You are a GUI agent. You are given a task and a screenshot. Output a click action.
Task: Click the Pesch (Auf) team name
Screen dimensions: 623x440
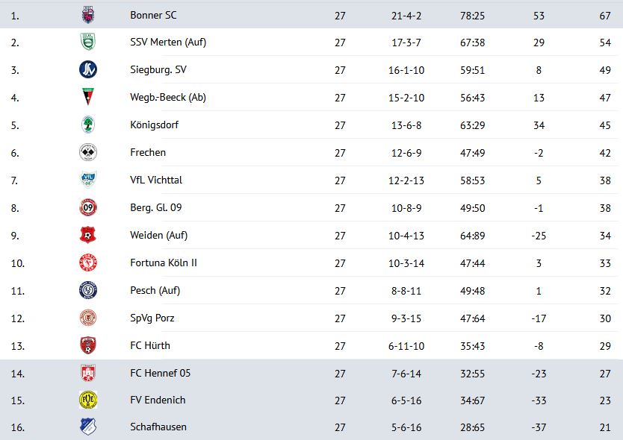pyautogui.click(x=155, y=290)
